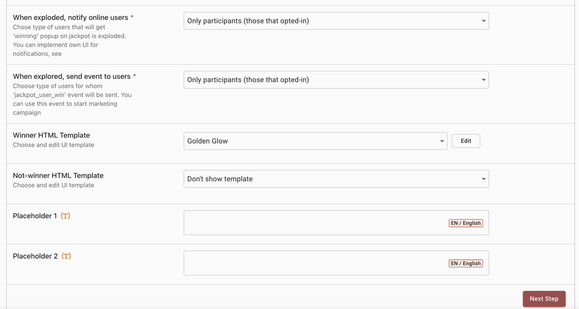Click the EN / English badge in Placeholder 1 field
Screen dimensions: 579x309
point(465,223)
